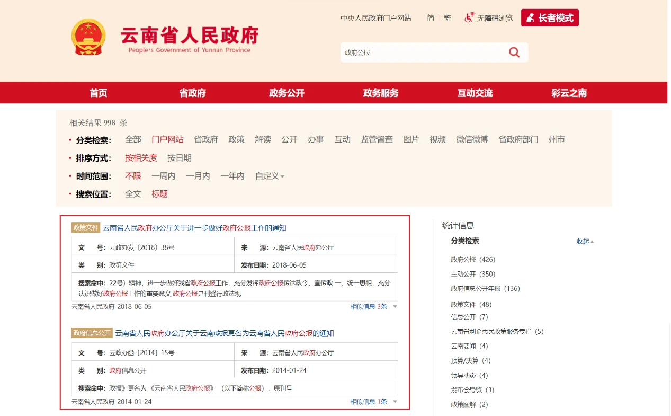
Task: Filter statistics by 发布会导览 (3)
Action: 473,390
